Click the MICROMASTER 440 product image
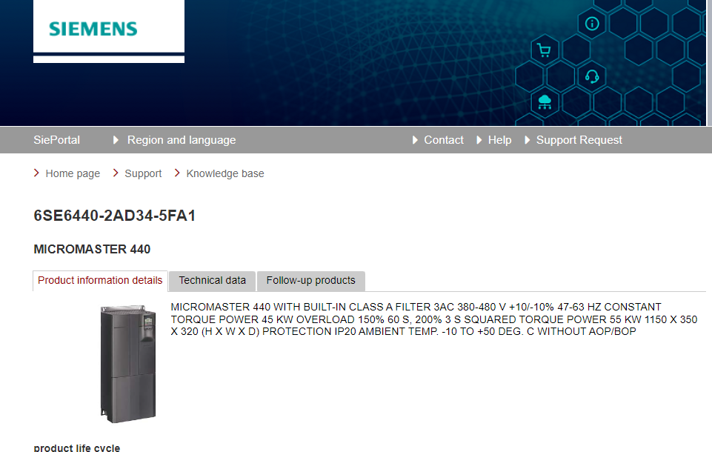Viewport: 712px width, 452px height. 128,364
